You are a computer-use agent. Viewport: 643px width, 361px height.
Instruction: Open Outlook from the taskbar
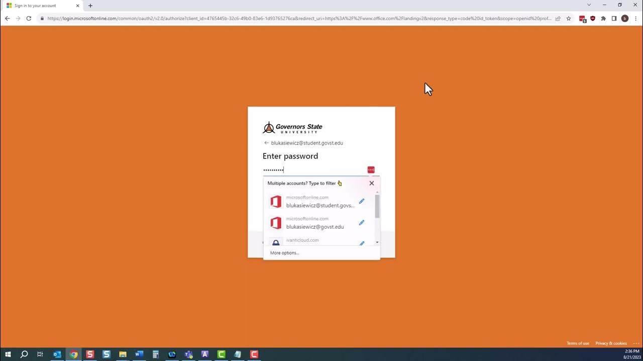point(57,354)
